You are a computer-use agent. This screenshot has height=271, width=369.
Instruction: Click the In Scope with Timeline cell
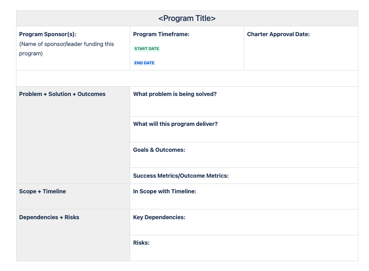(244, 196)
